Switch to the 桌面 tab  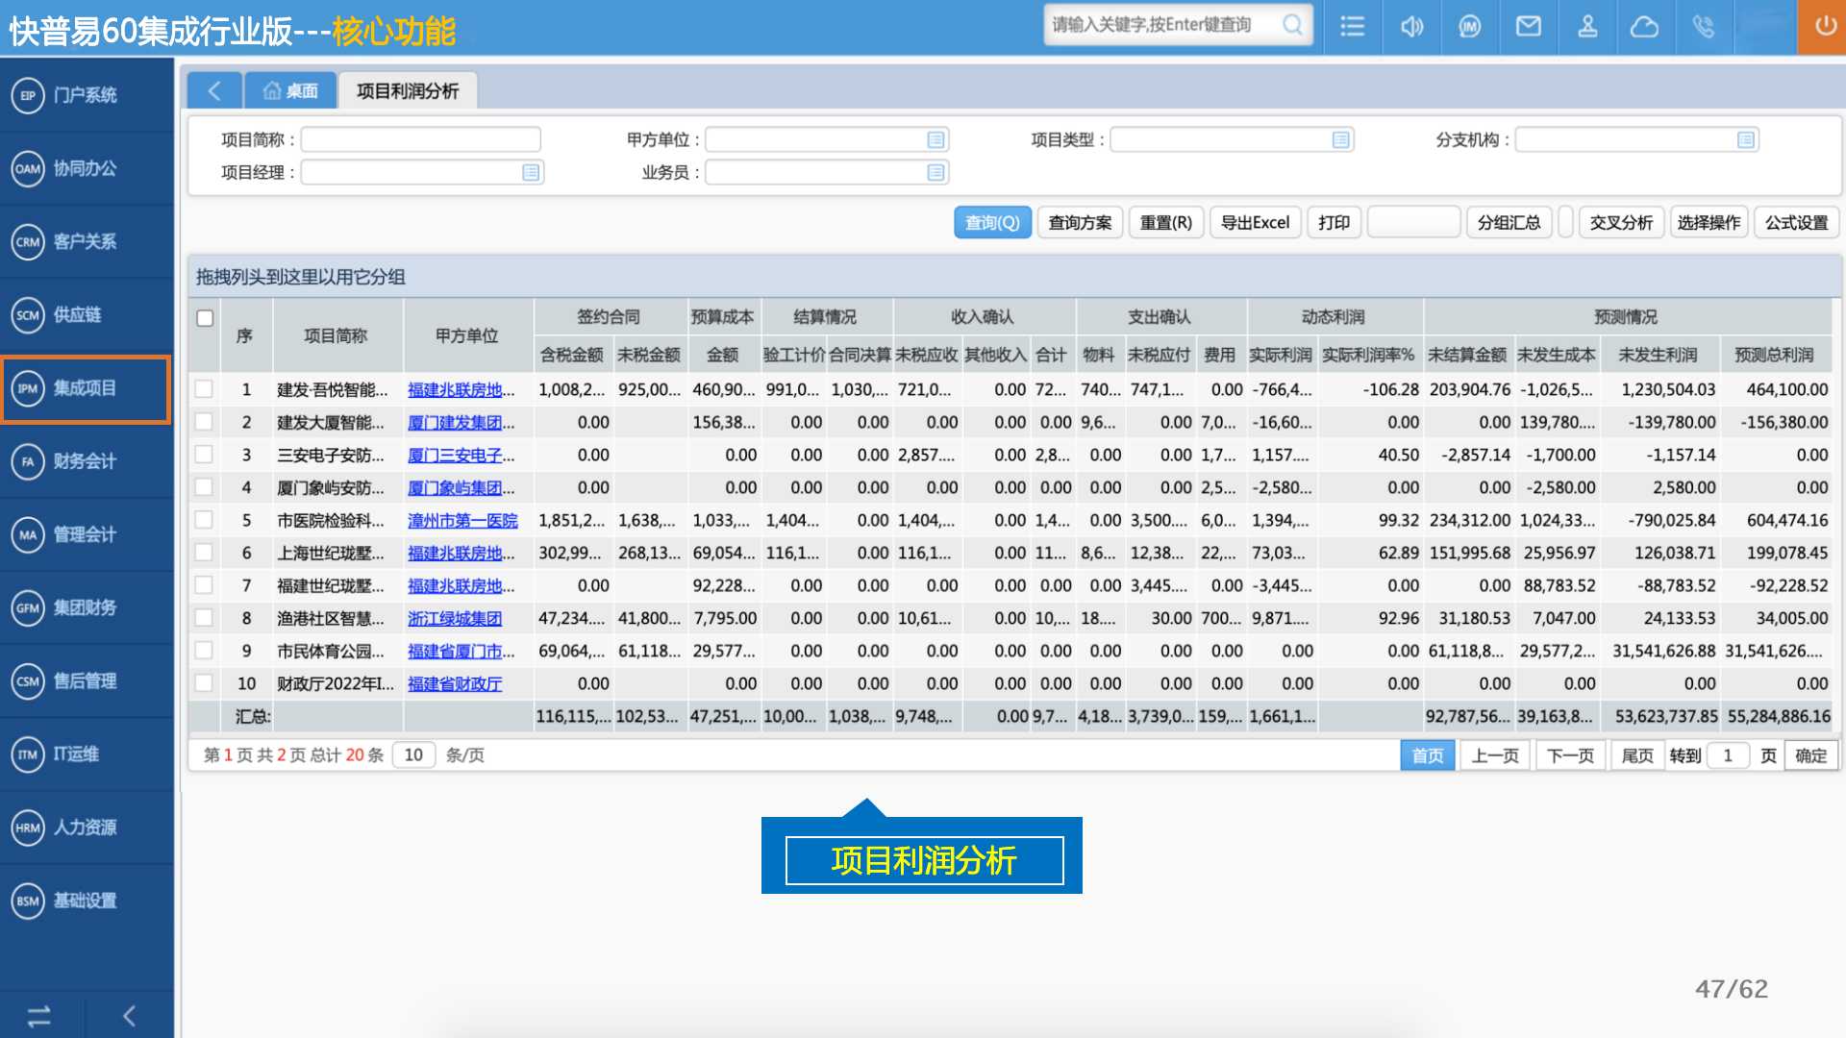click(290, 91)
